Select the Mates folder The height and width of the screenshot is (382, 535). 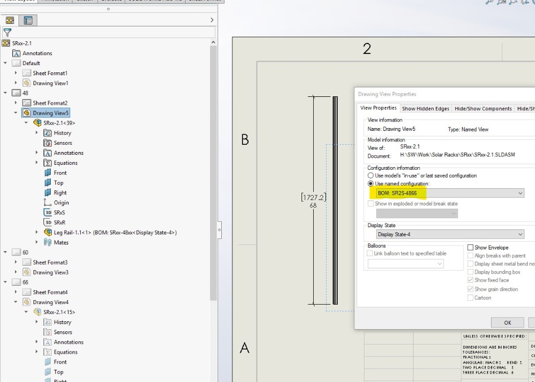click(x=61, y=242)
